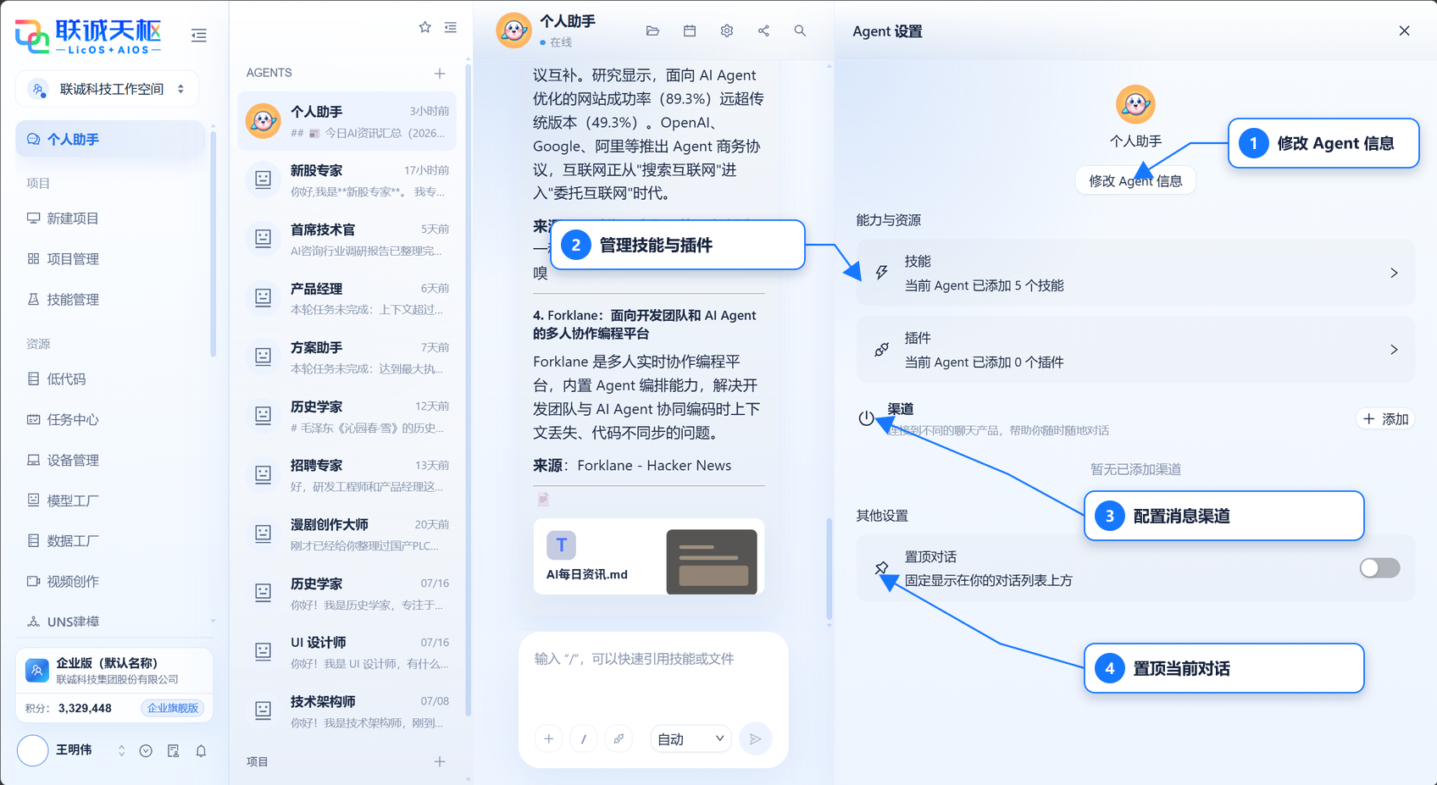Click the plus attachment icon in input box
This screenshot has height=785, width=1437.
[549, 739]
